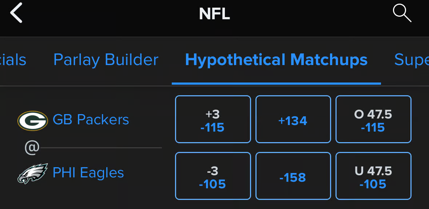Open the GB Packers team link
This screenshot has width=429, height=209.
91,120
